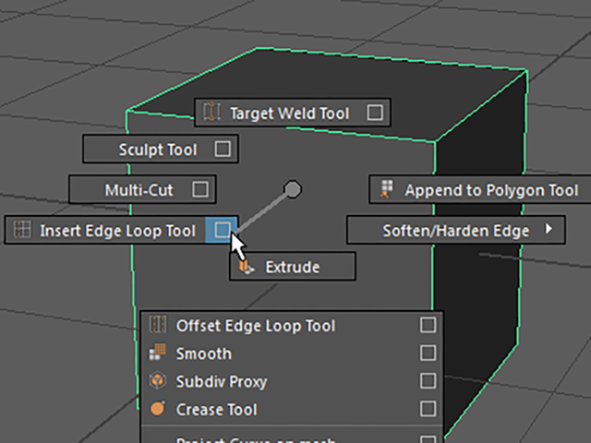Expand Soften/Harden Edge submenu arrow
The height and width of the screenshot is (443, 591).
pos(549,229)
